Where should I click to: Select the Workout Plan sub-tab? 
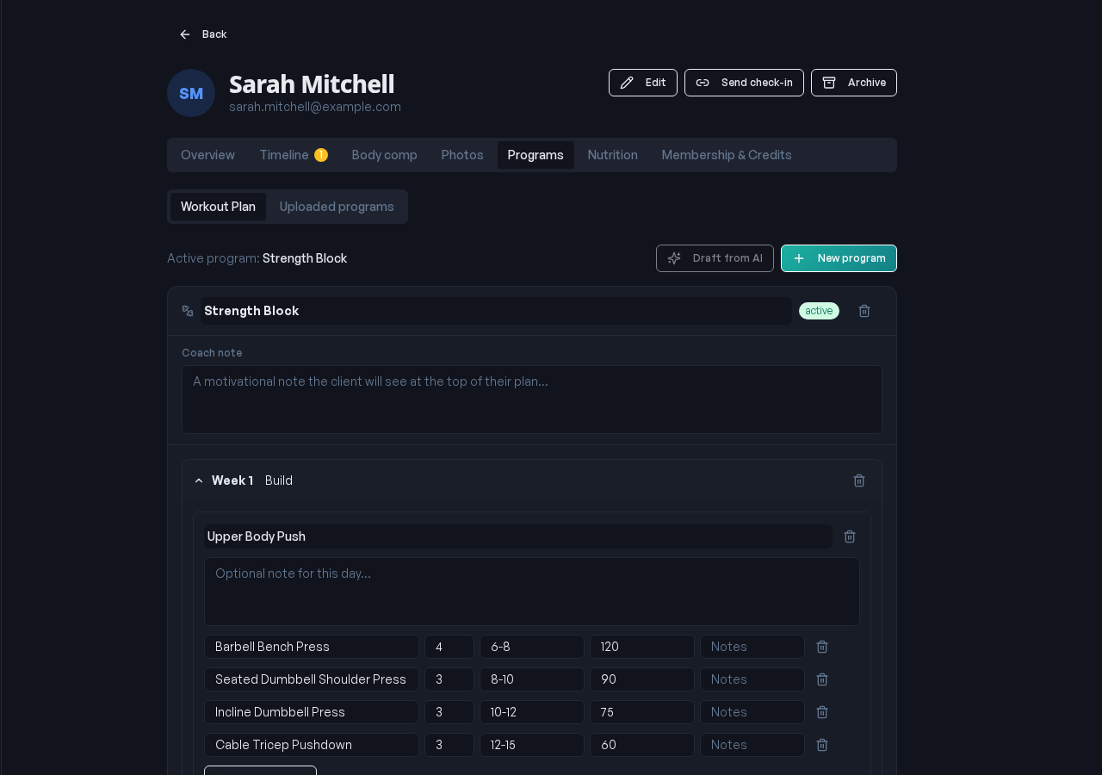[x=218, y=207]
